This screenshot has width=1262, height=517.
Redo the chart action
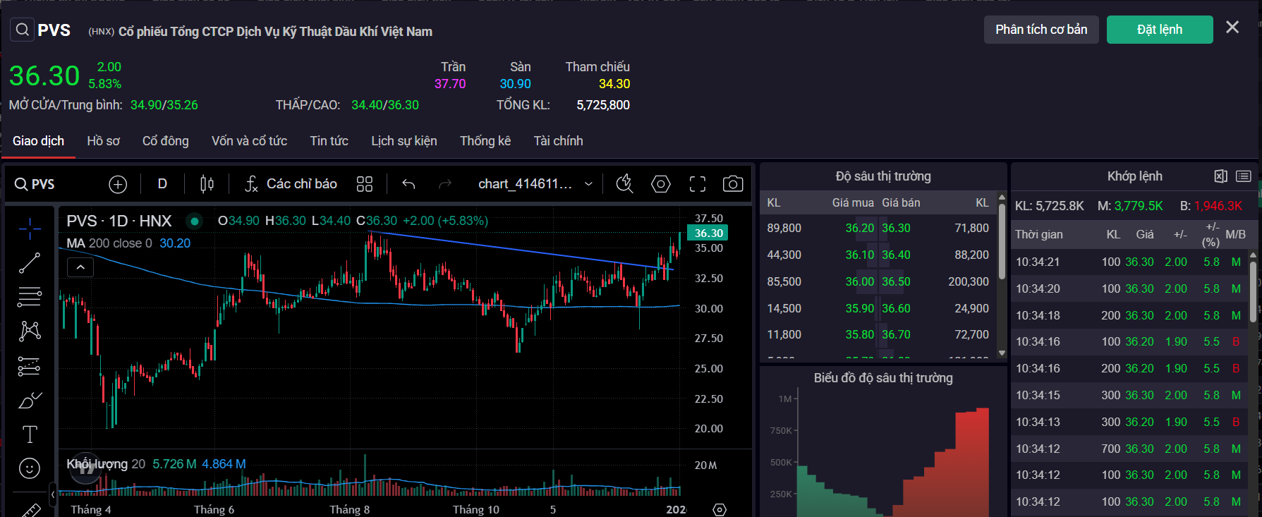coord(445,184)
